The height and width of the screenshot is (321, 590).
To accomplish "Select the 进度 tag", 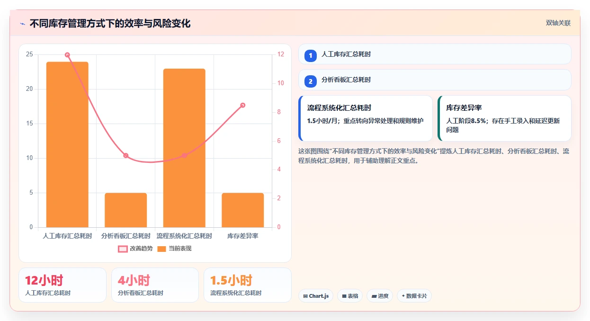I will [380, 296].
